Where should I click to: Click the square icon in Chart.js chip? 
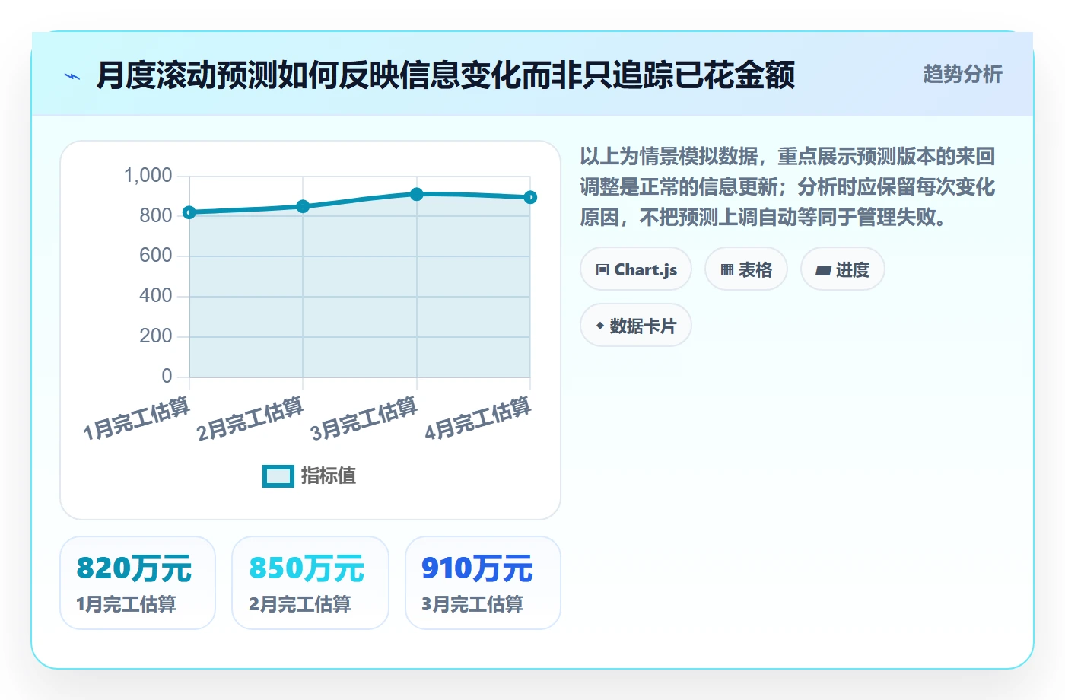(x=602, y=270)
